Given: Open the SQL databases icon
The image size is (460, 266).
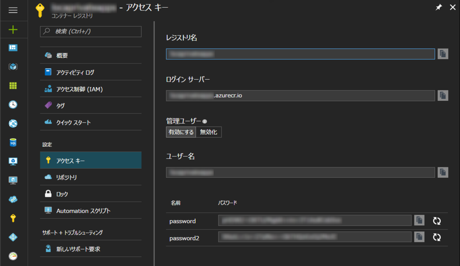Looking at the screenshot, I should point(13,143).
